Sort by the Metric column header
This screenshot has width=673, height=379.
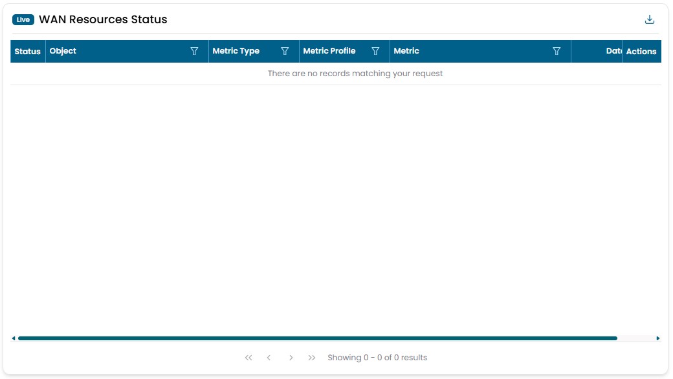click(x=406, y=51)
